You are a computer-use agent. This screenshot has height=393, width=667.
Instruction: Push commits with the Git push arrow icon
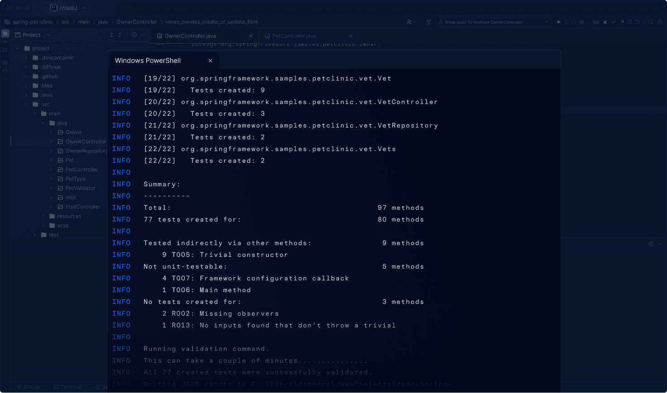click(622, 21)
